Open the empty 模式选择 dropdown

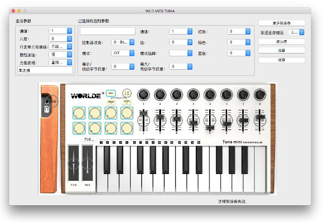click(x=181, y=53)
